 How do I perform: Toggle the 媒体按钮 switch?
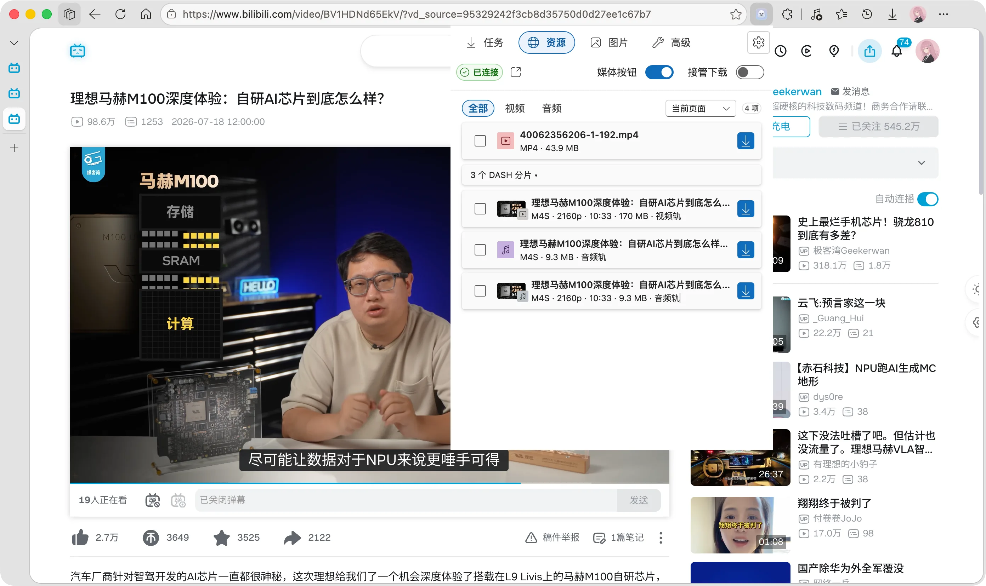(x=659, y=72)
